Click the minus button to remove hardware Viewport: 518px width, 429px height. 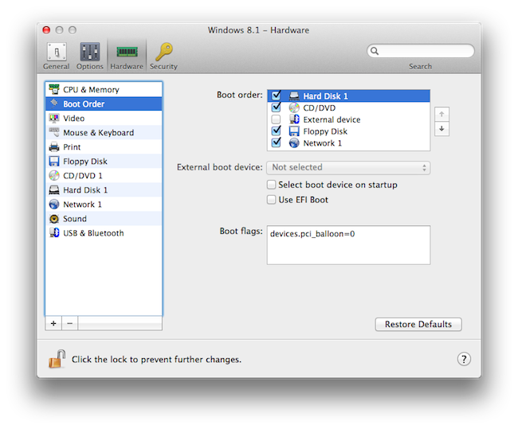click(x=69, y=323)
